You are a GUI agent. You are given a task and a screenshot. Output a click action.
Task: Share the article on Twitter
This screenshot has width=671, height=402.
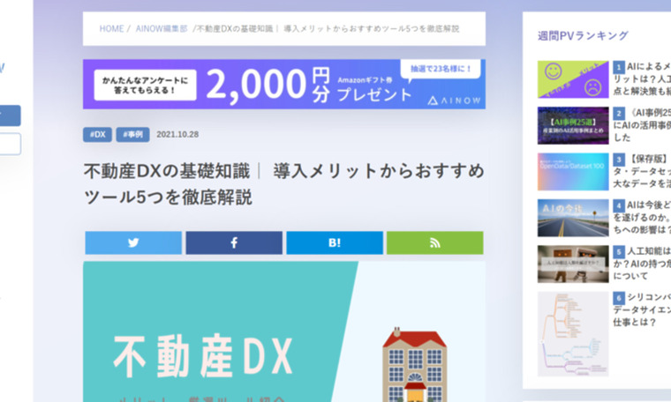[x=133, y=242]
